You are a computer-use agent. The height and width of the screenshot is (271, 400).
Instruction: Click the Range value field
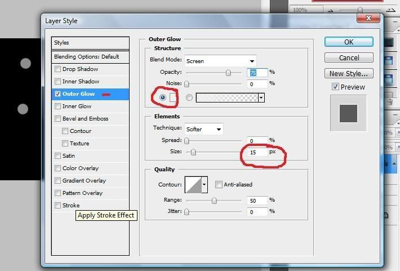click(257, 201)
